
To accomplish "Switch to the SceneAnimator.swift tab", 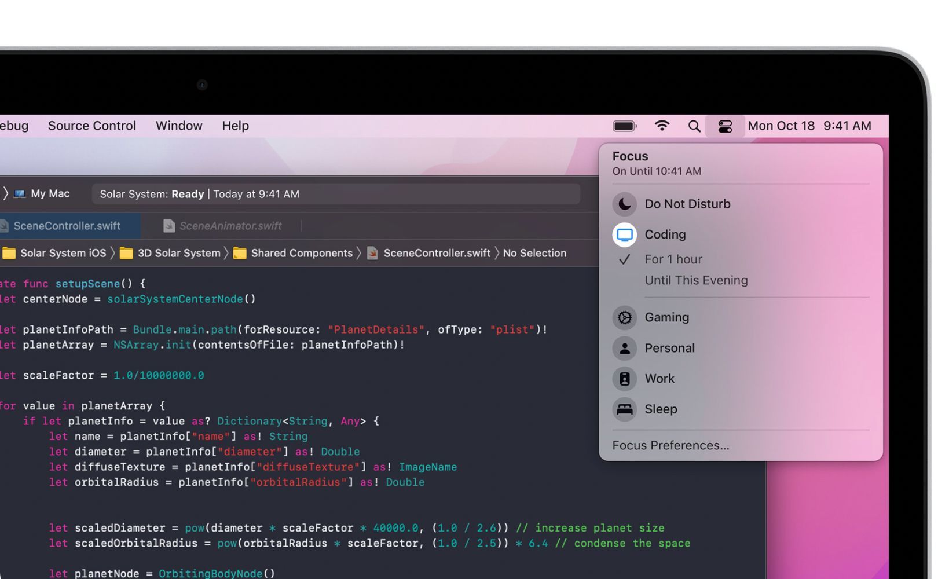I will (223, 226).
